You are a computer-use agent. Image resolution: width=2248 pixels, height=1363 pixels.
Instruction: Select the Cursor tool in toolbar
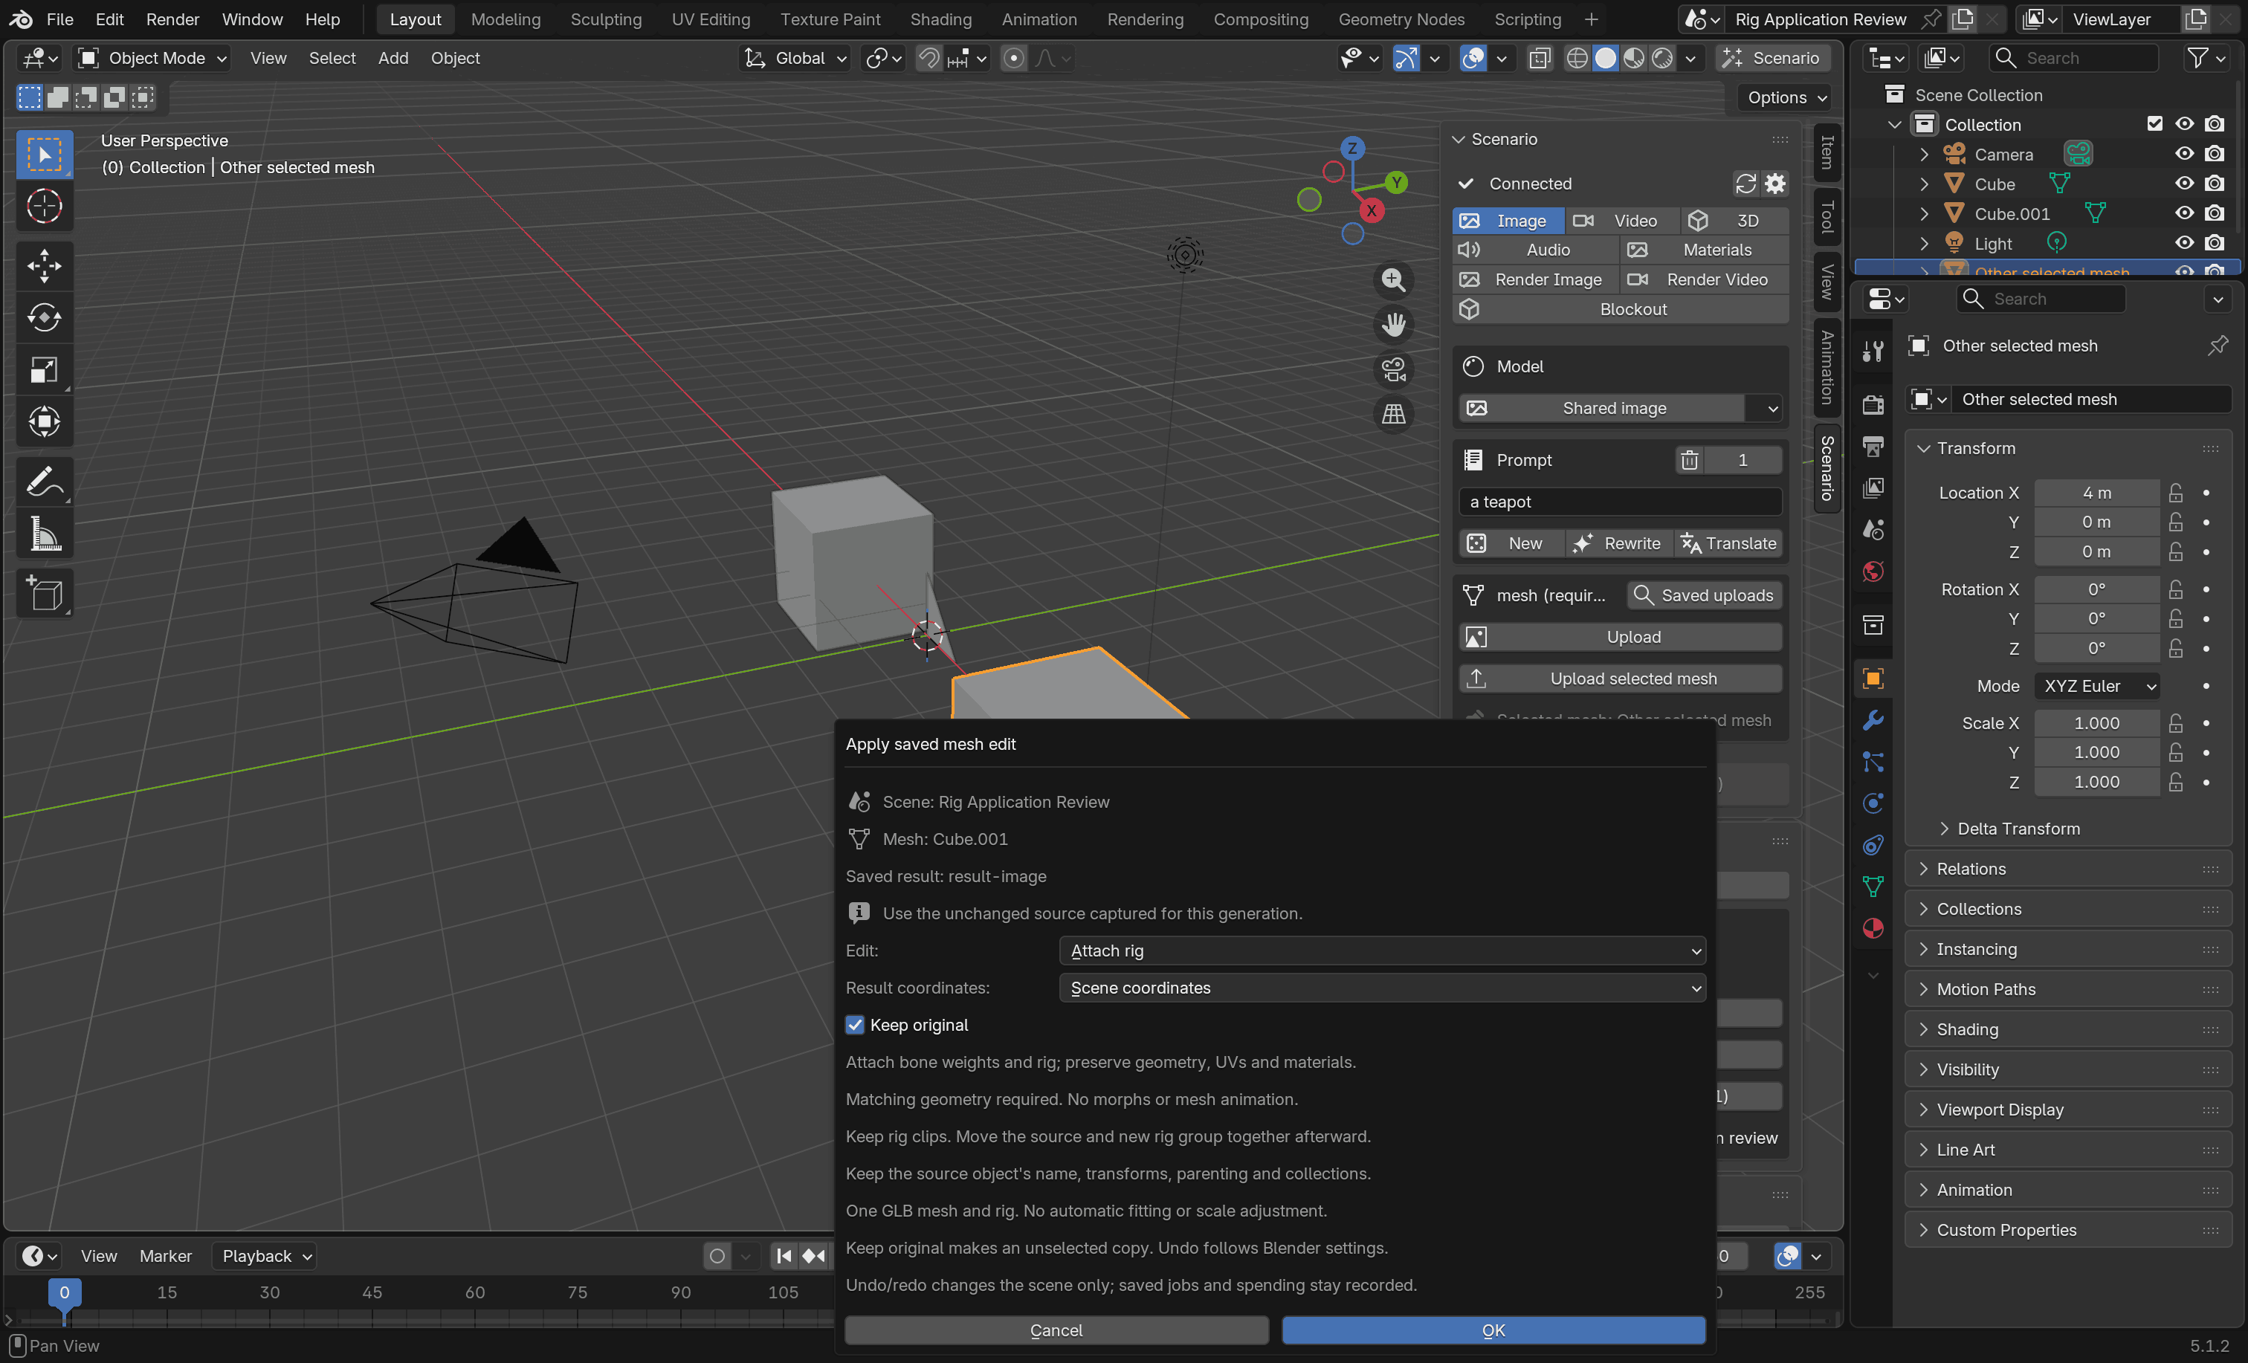(x=44, y=206)
